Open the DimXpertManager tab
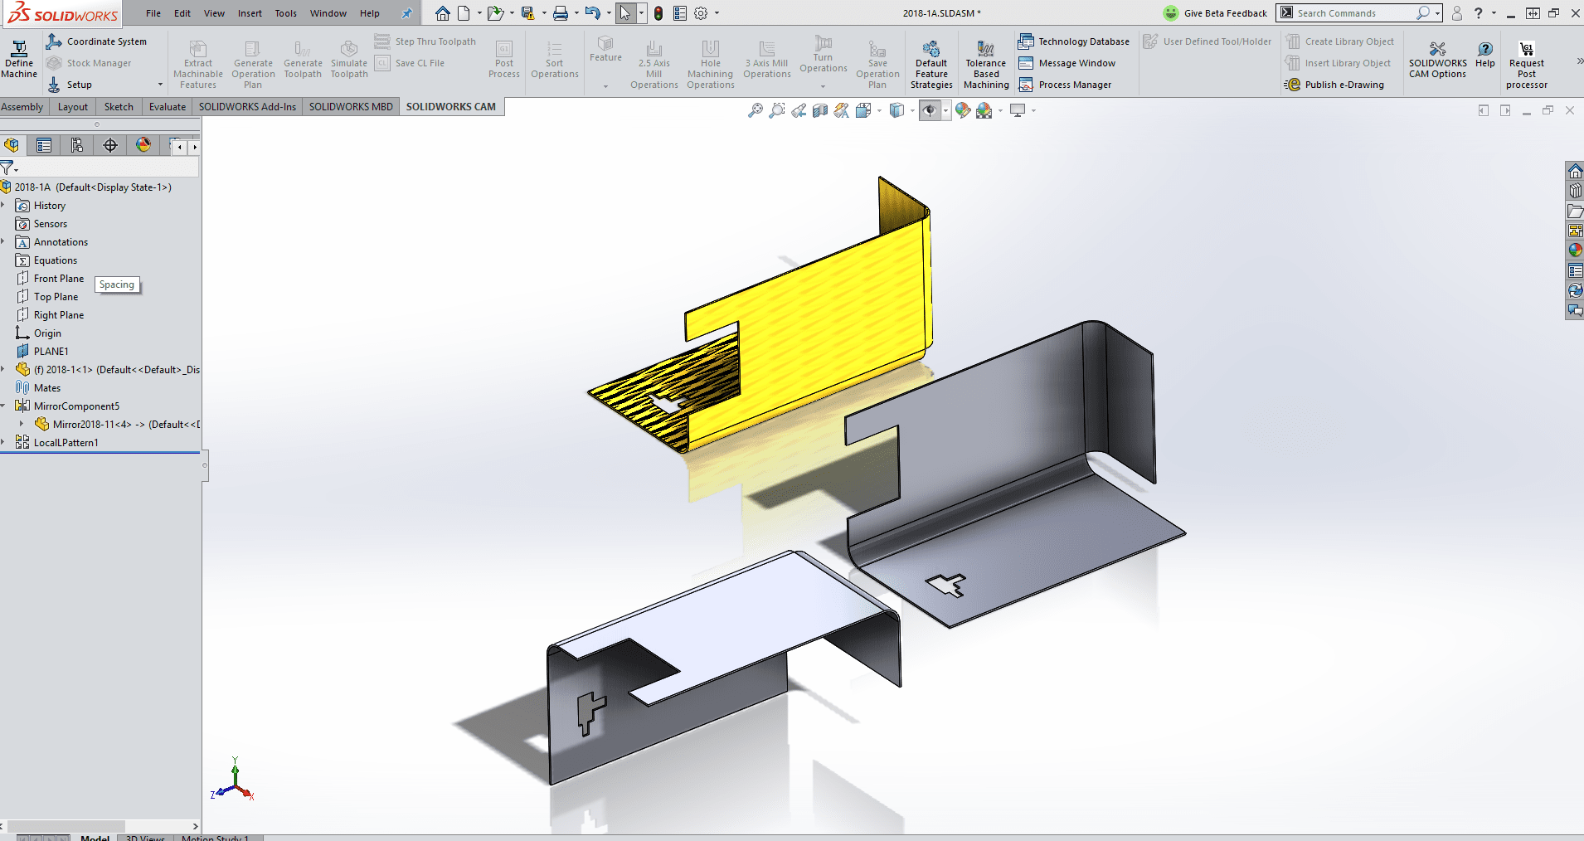Viewport: 1584px width, 841px height. click(x=110, y=145)
